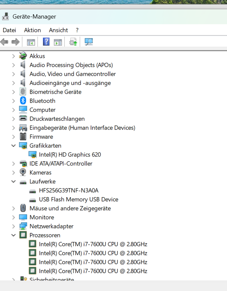Expand the Firmware chevron

click(x=13, y=137)
